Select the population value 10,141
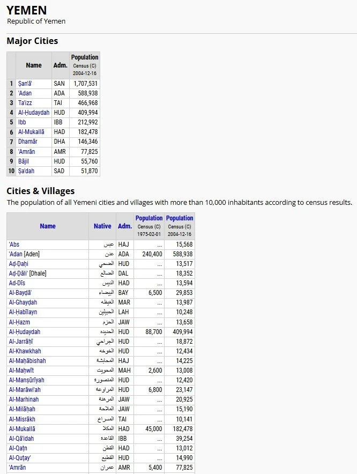Image resolution: width=357 pixels, height=474 pixels. pos(184,419)
